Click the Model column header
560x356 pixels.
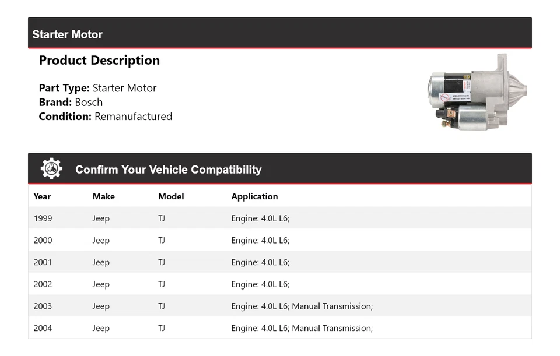pos(171,196)
